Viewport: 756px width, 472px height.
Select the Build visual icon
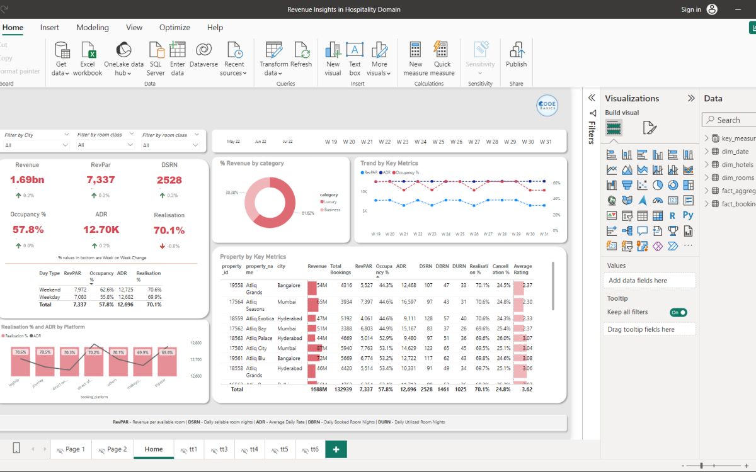coord(614,128)
